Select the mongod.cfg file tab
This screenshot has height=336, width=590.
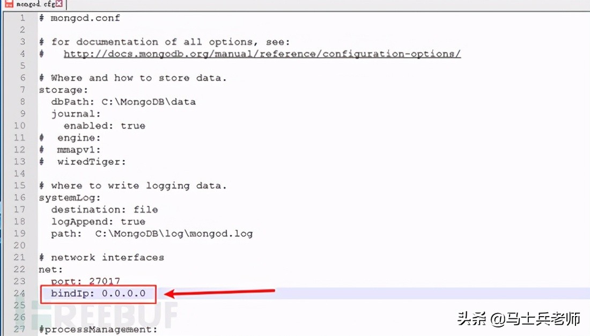pos(35,4)
